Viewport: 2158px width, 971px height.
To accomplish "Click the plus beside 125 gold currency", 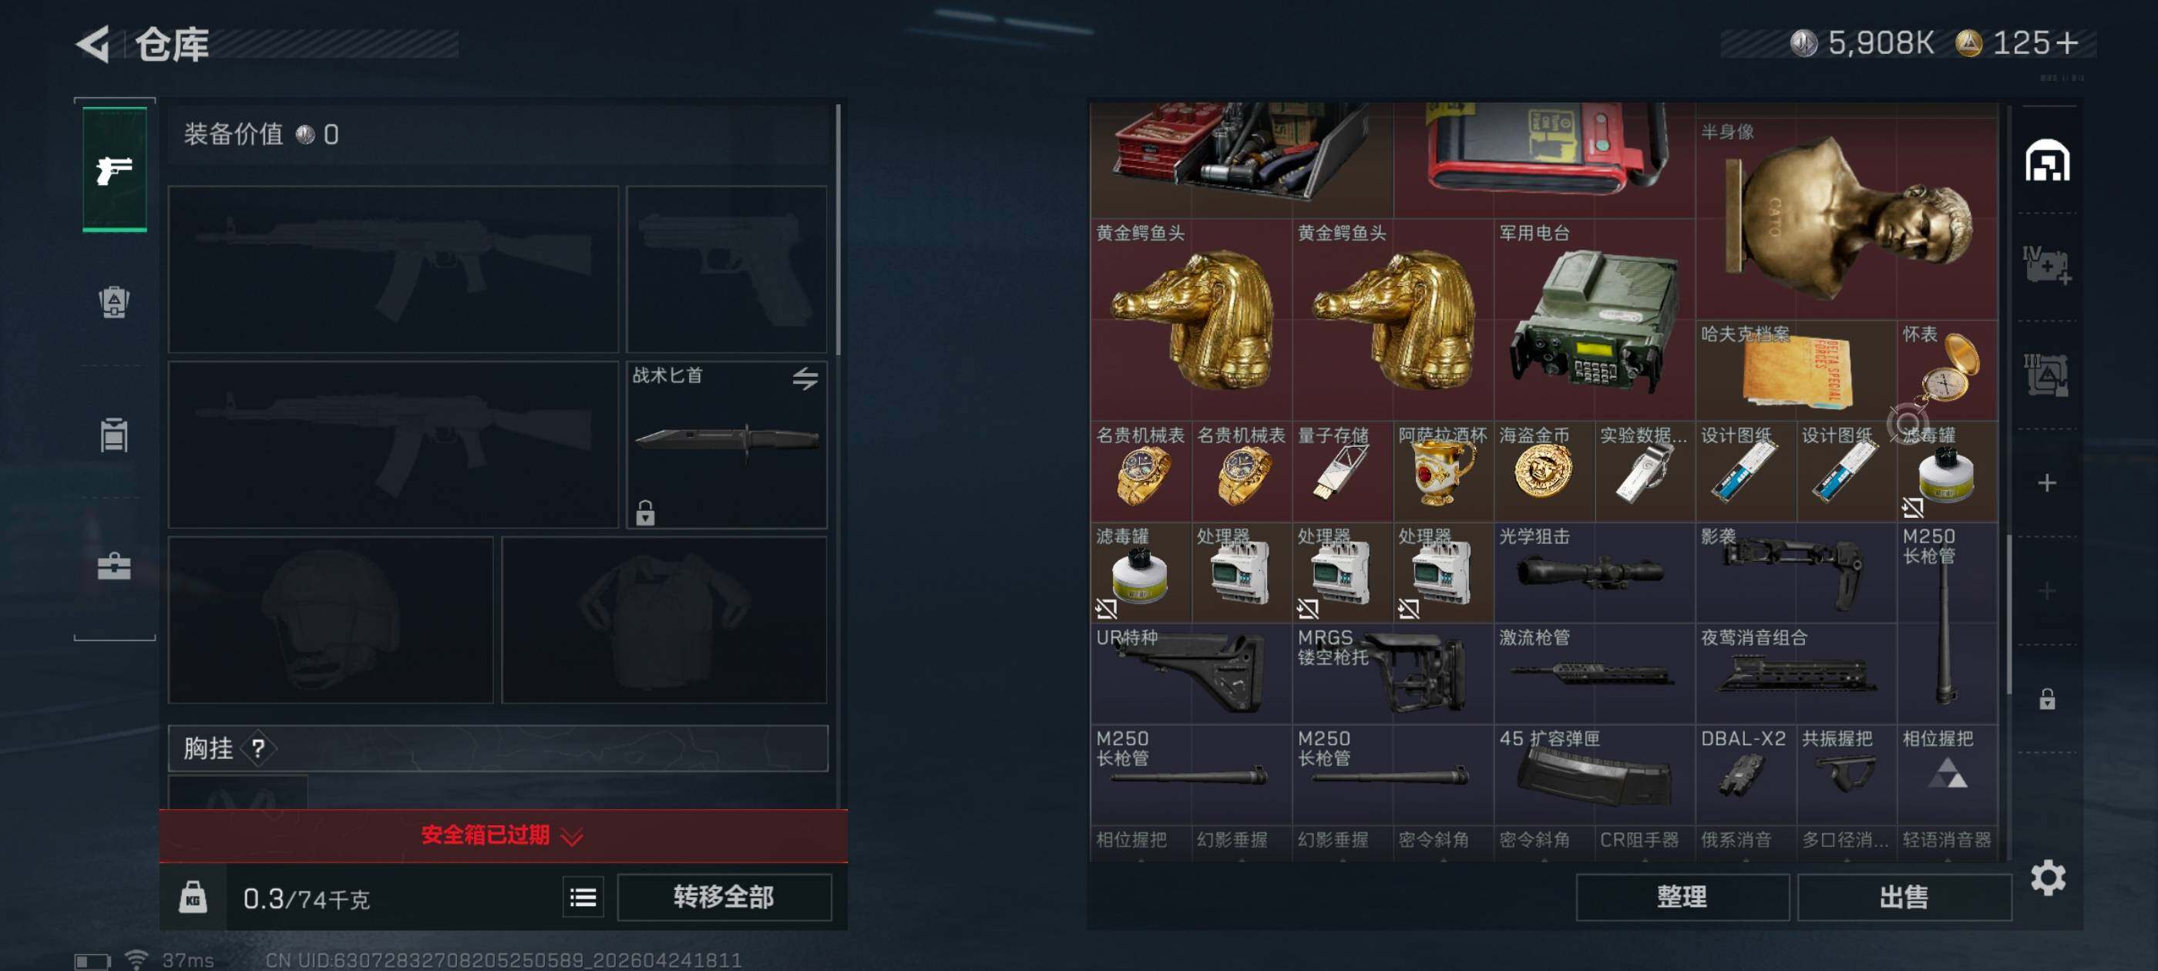I will coord(2068,42).
